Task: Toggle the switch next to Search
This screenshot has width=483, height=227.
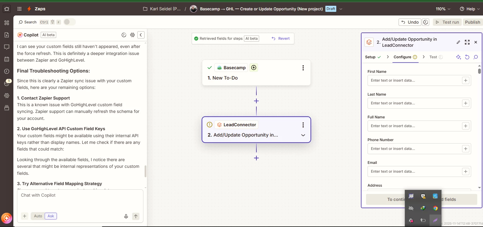Action: pos(69,22)
